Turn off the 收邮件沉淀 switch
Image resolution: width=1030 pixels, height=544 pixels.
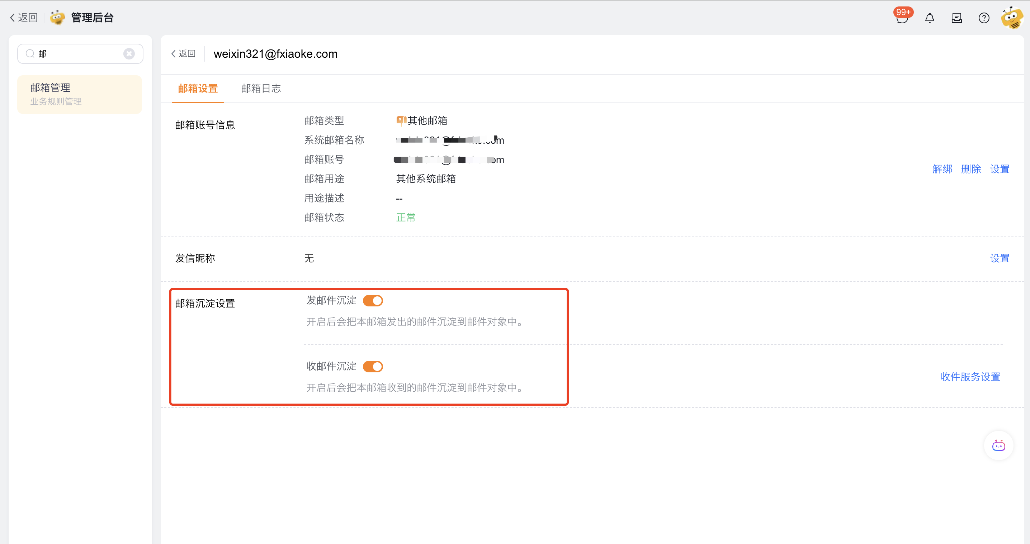tap(373, 366)
